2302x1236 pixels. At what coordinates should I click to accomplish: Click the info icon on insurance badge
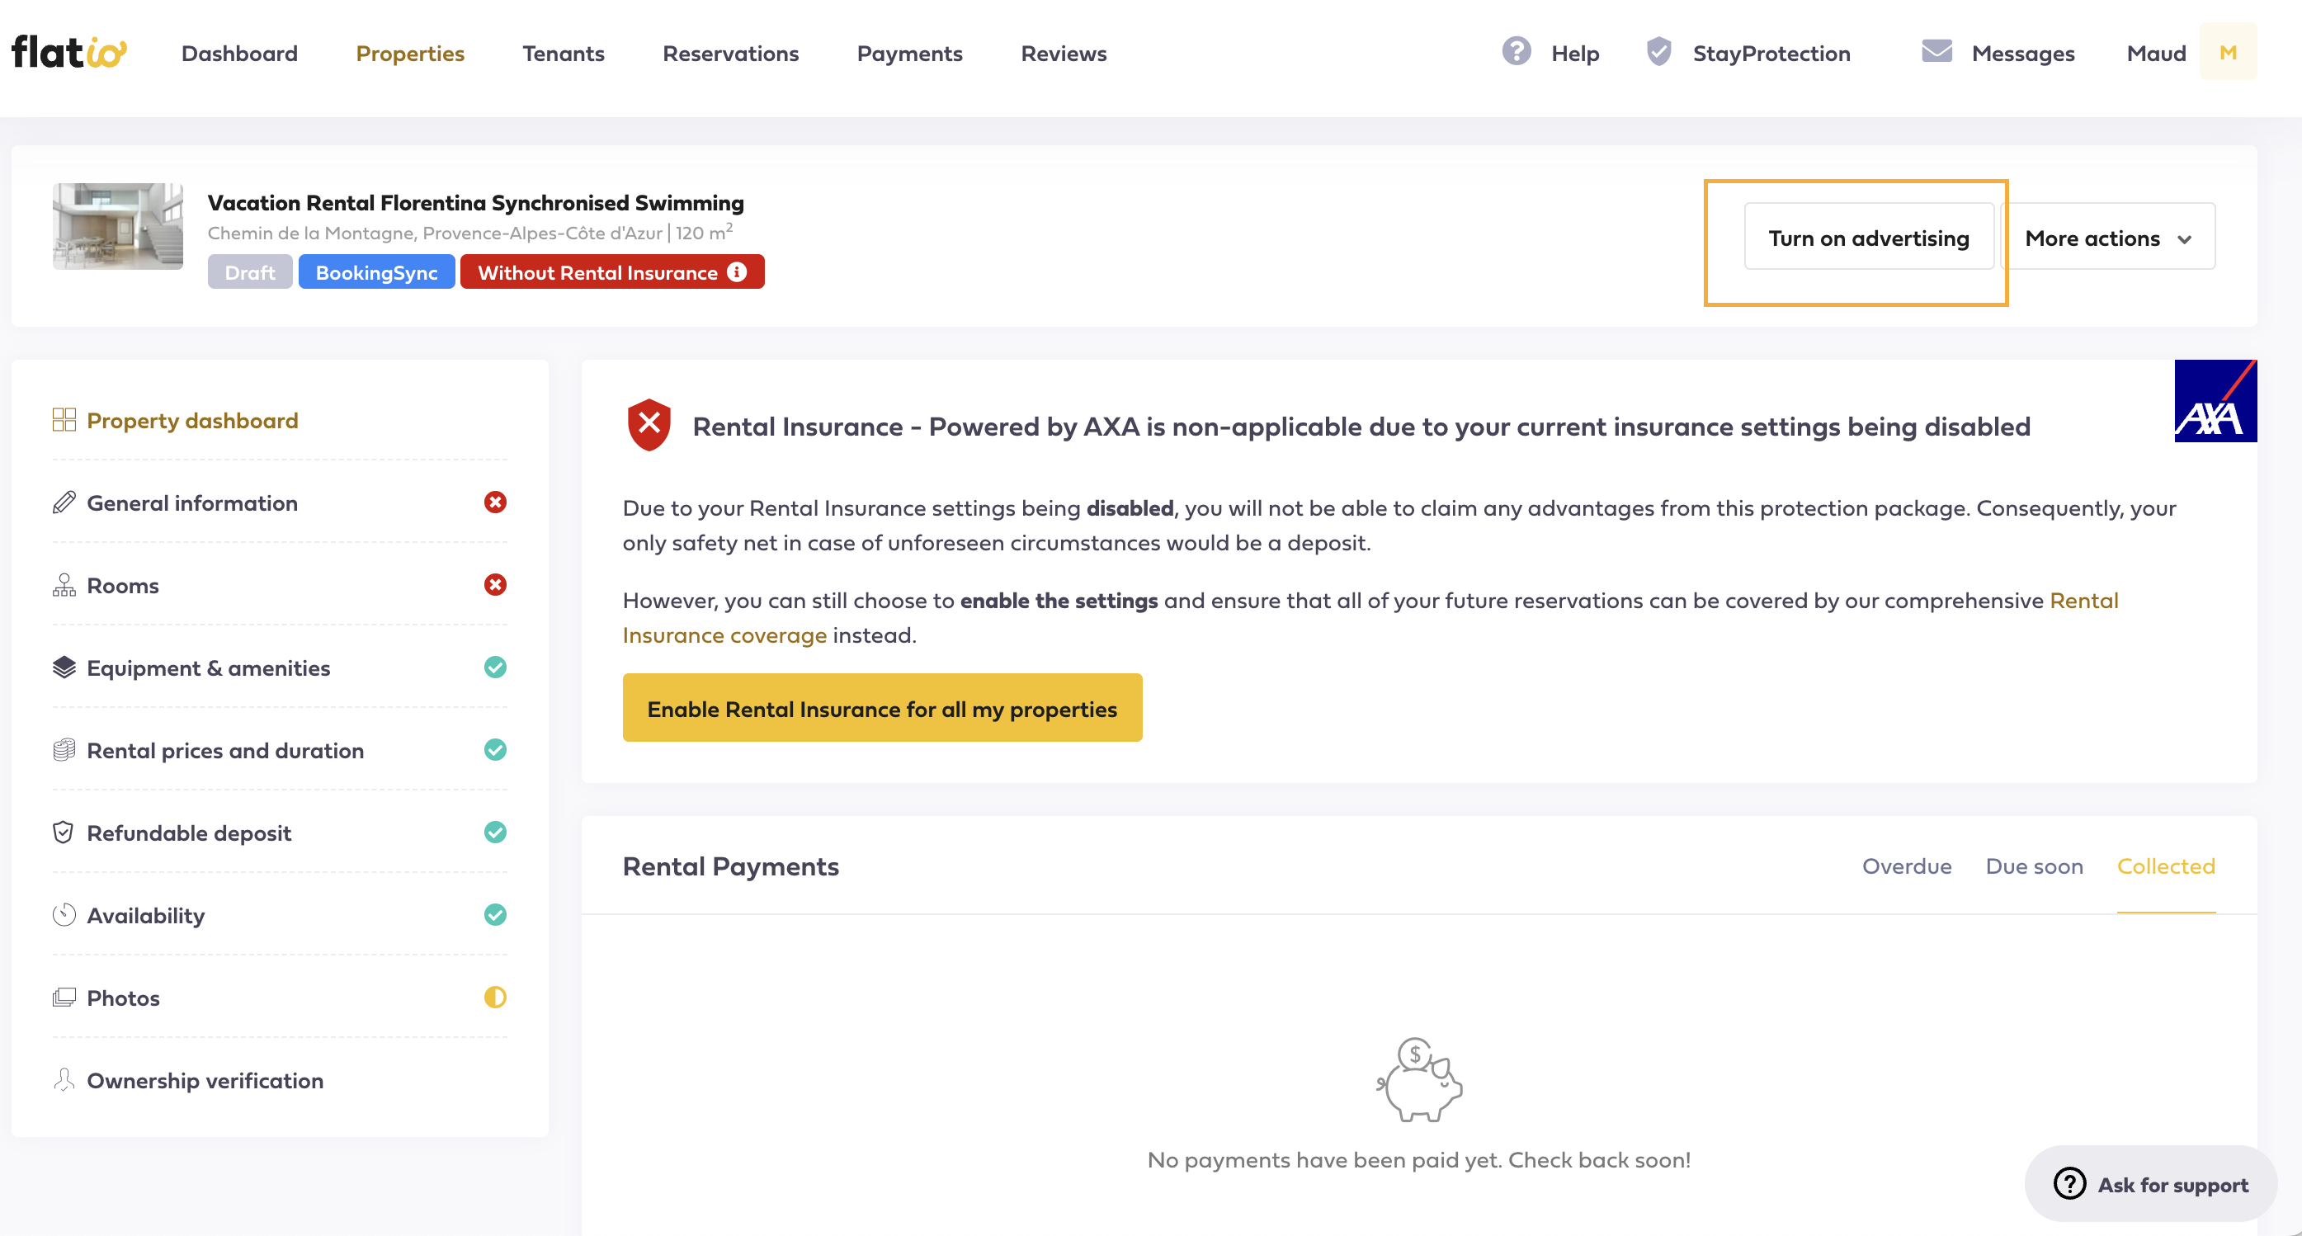736,271
